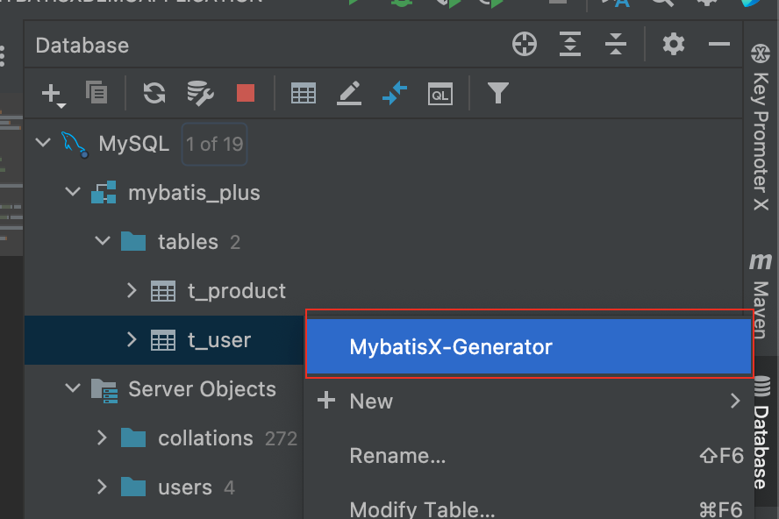Choose Rename... in the context menu

tap(397, 456)
